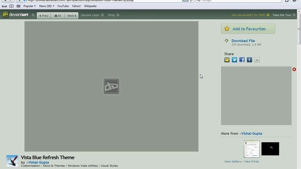Click Vishal-Gupta avatar image
The height and width of the screenshot is (169, 301).
[12, 161]
